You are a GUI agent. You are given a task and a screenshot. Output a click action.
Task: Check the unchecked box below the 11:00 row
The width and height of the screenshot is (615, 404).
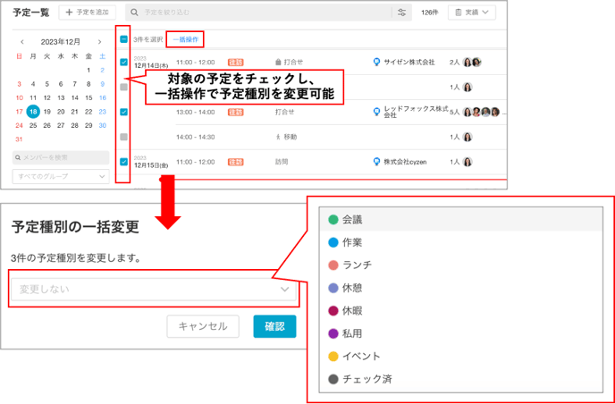pyautogui.click(x=123, y=87)
